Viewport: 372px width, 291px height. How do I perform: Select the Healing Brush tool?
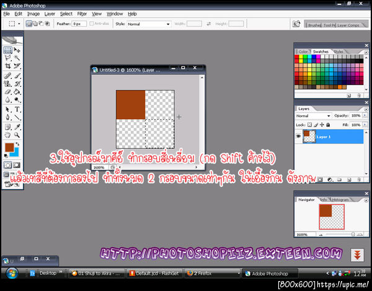(7, 76)
